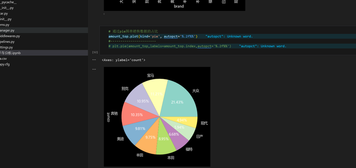Image resolution: width=356 pixels, height=168 pixels.
Task: Open the ellipsis menu beside the pie chart
Action: [94, 69]
